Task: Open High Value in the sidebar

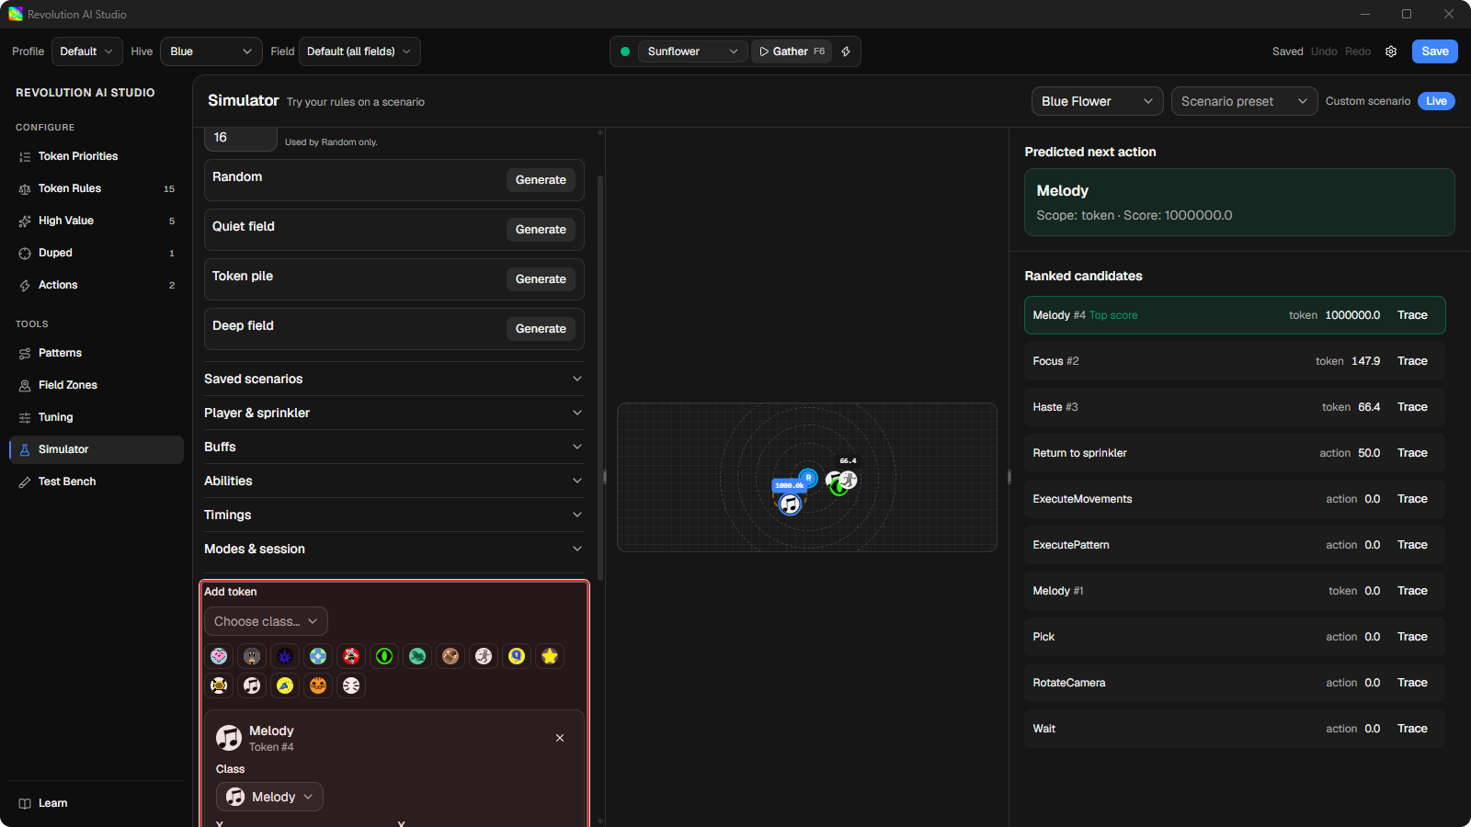Action: [97, 221]
